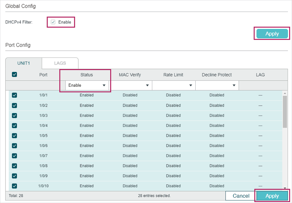
Task: Click the port name 1/0/1
Action: pos(43,95)
